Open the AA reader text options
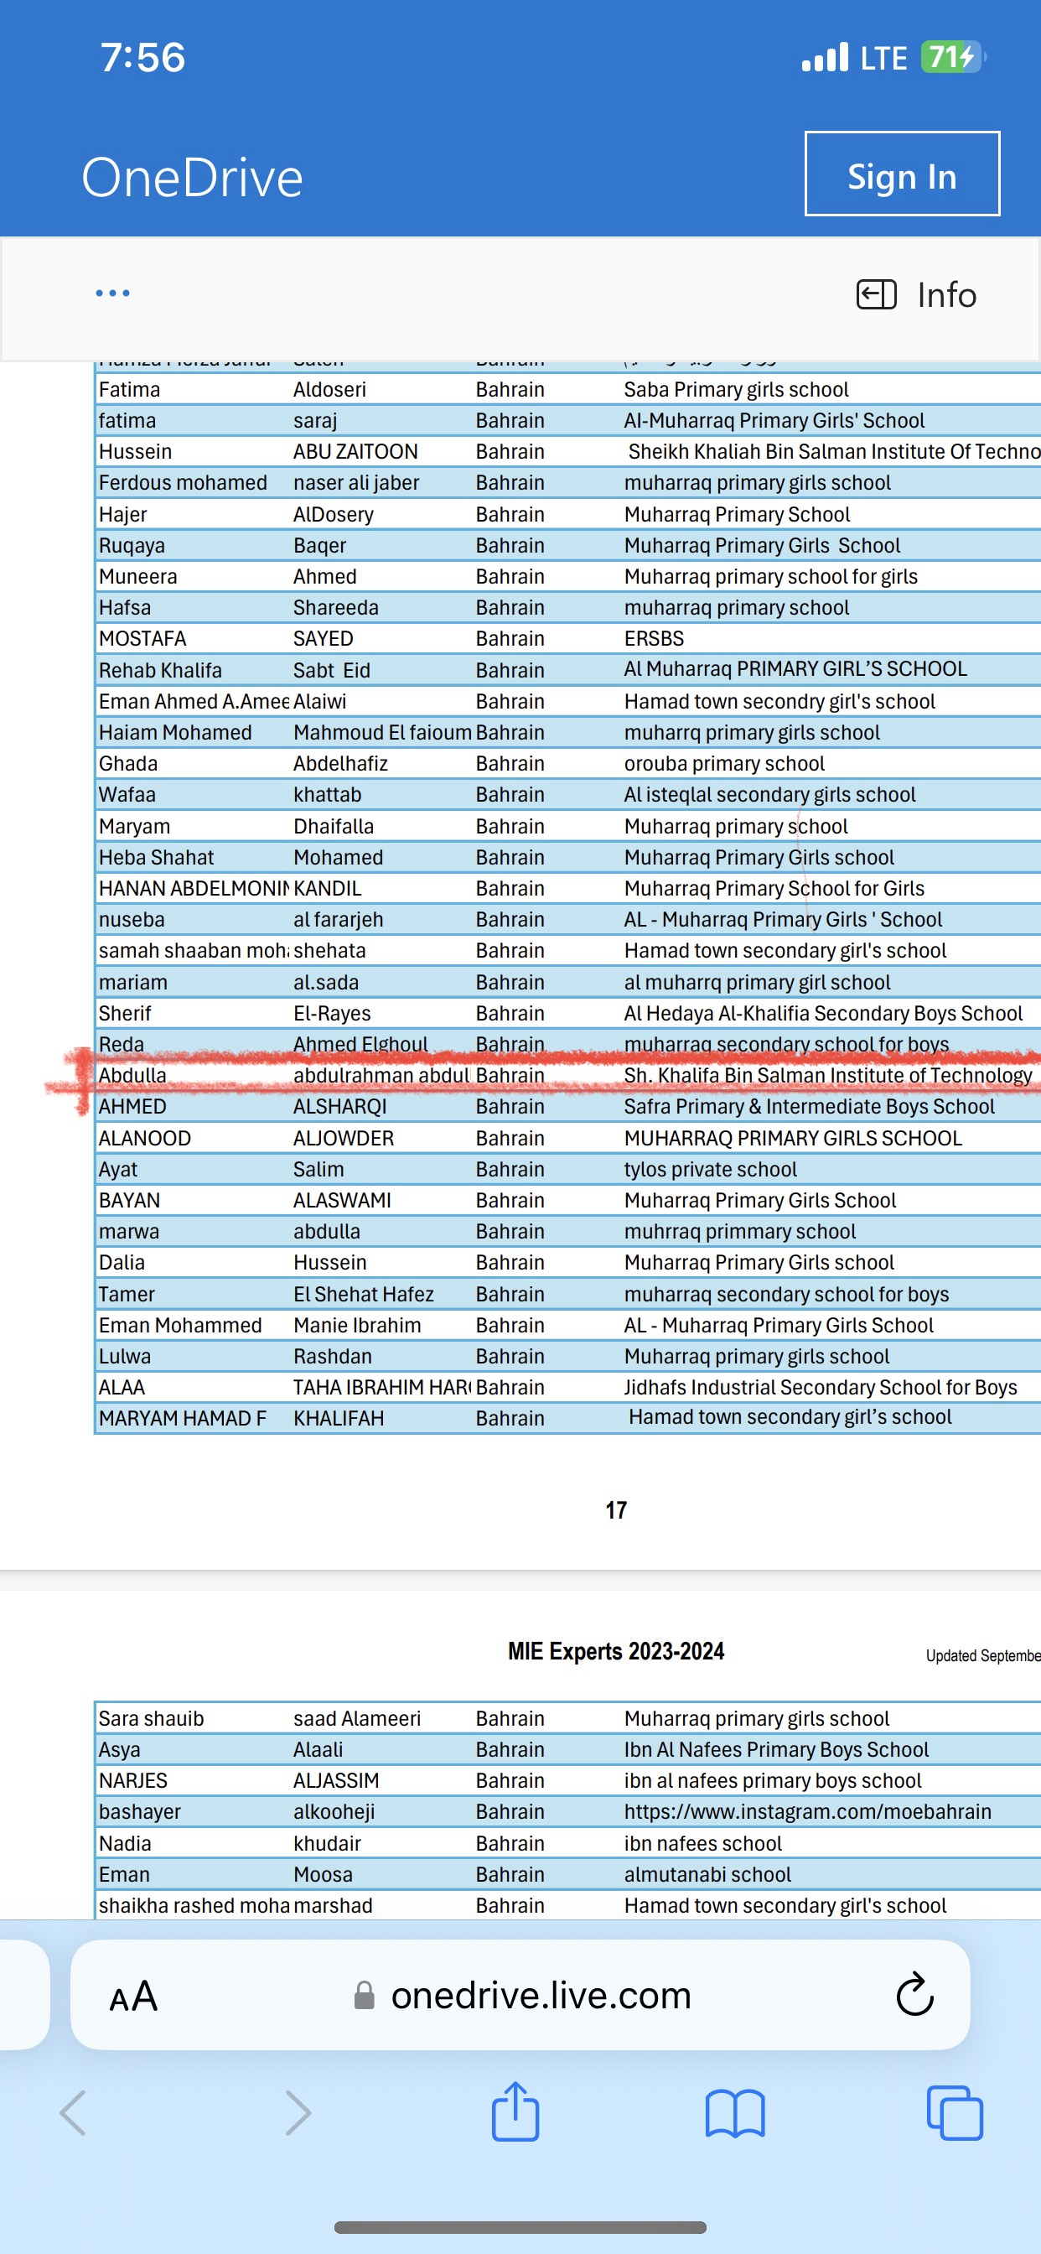The height and width of the screenshot is (2254, 1041). pos(133,1997)
